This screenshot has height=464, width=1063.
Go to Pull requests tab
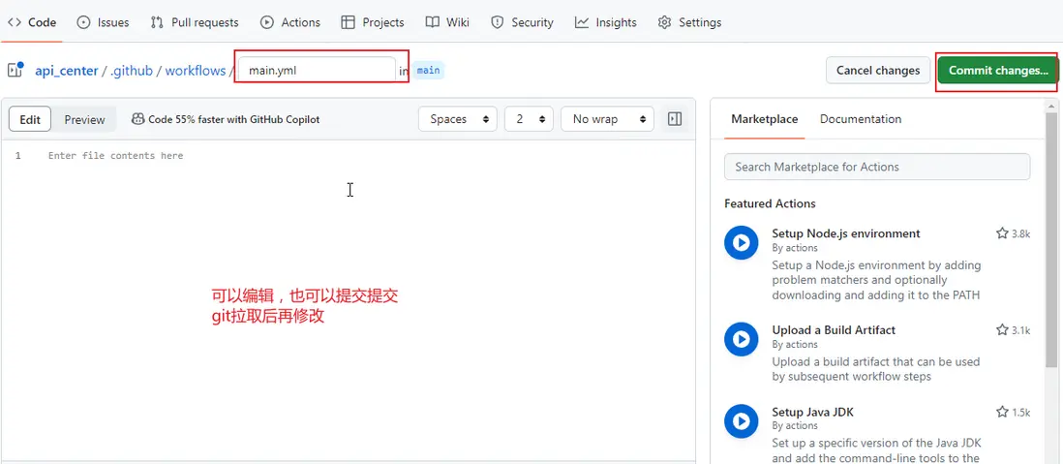point(195,22)
